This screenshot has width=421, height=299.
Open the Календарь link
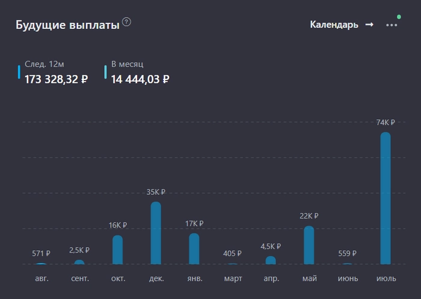[334, 25]
